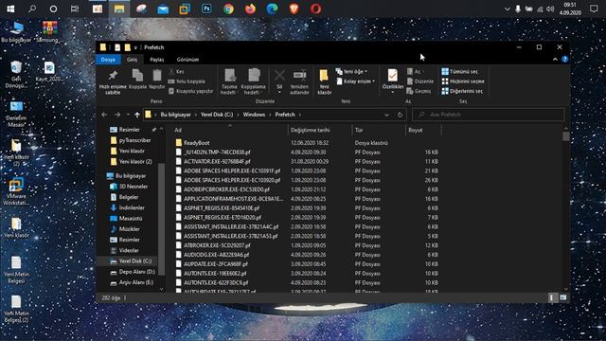606x341 pixels.
Task: Switch to the Paylaş ribbon tab
Action: (x=156, y=60)
